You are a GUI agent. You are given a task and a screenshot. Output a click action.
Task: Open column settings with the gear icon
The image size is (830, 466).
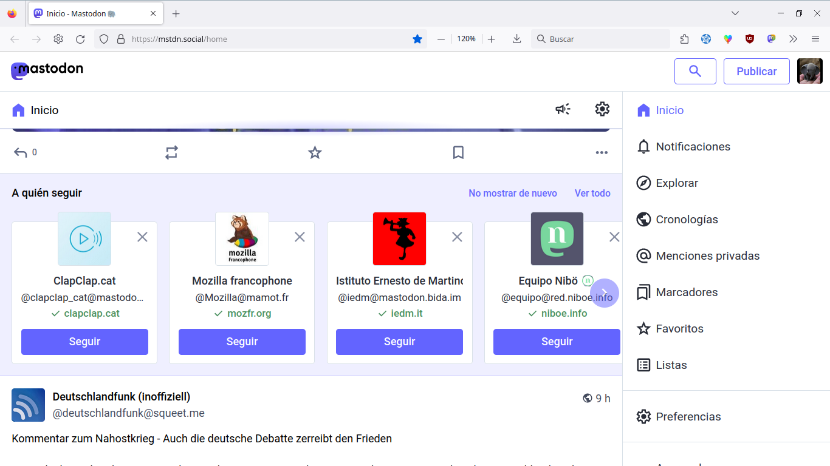coord(602,109)
